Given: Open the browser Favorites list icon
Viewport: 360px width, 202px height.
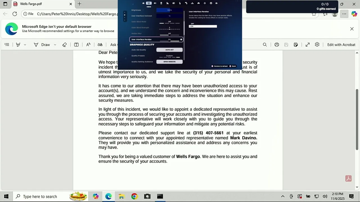Looking at the screenshot, I should 325,14.
